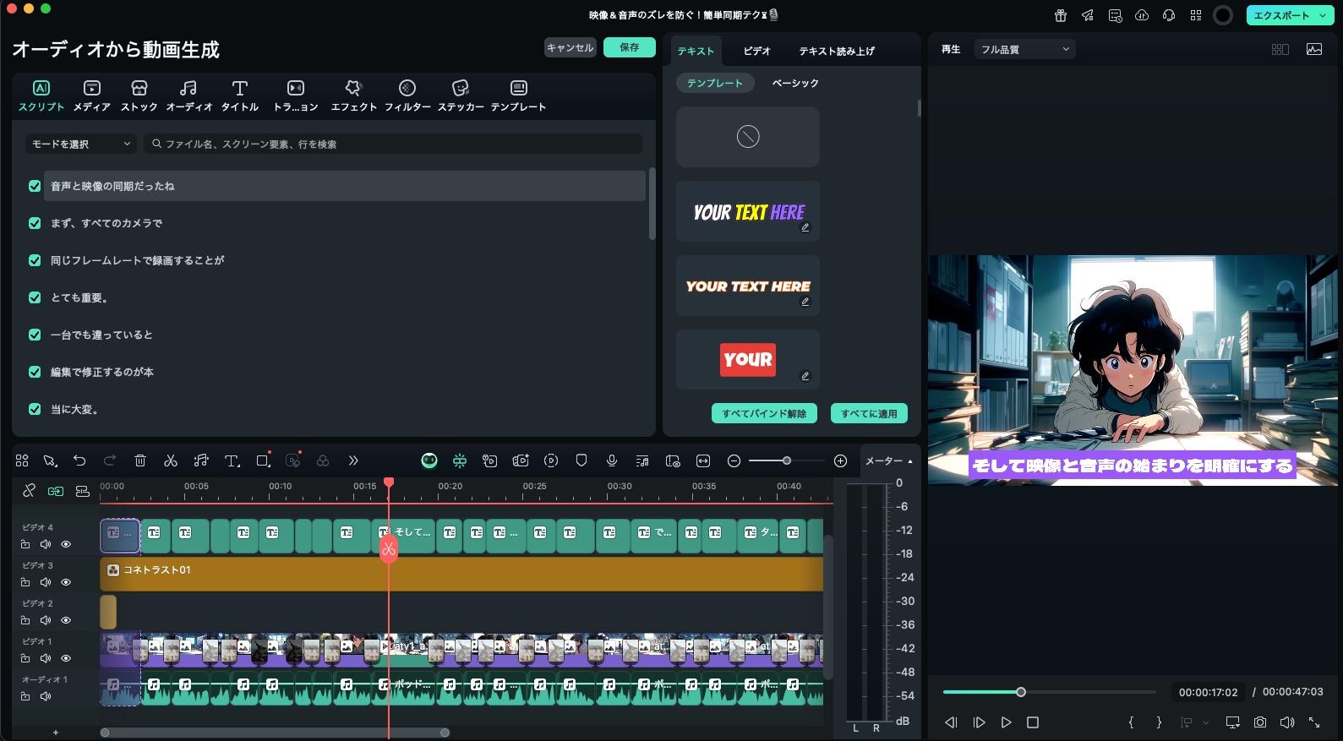Hide the ビデオ 3 track with eye icon
This screenshot has height=741, width=1343.
pyautogui.click(x=66, y=582)
